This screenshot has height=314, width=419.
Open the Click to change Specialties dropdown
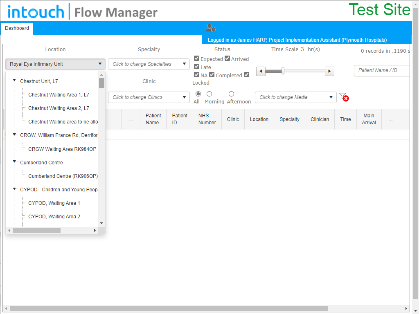coord(149,64)
